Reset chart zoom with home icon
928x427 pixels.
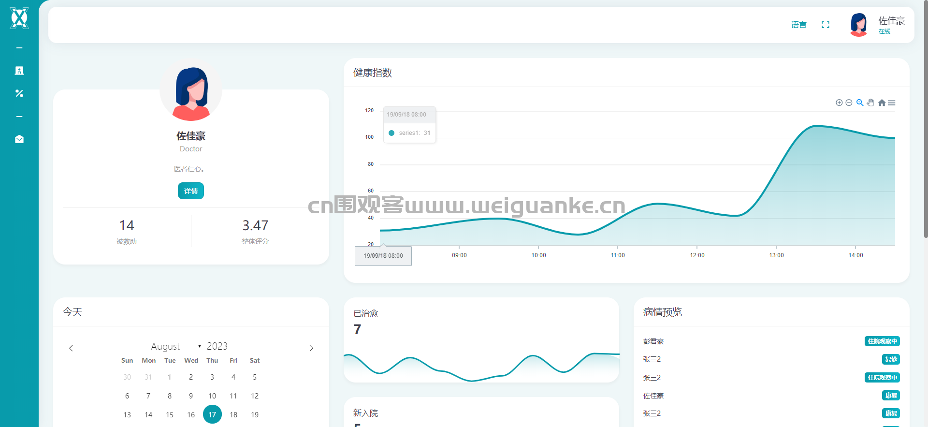pyautogui.click(x=882, y=103)
